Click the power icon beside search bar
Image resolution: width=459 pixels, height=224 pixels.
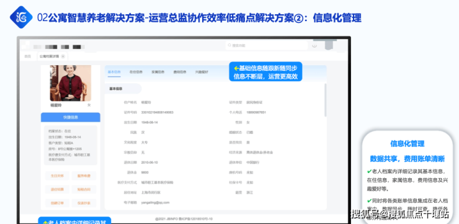(x=314, y=45)
